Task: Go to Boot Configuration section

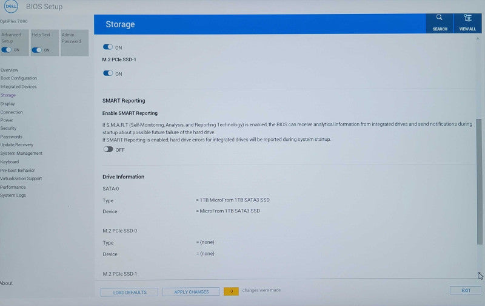Action: tap(19, 78)
